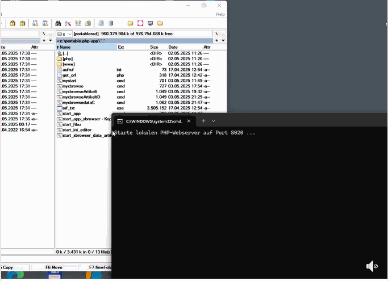Open terminal new tab profile dropdown
The width and height of the screenshot is (388, 281).
point(214,121)
